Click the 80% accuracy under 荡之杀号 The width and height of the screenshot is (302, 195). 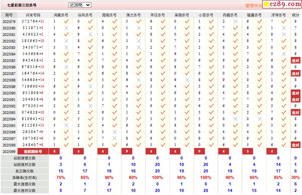coord(133,177)
